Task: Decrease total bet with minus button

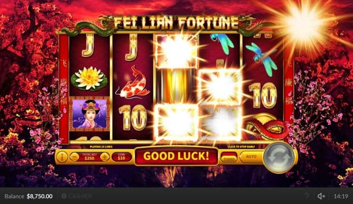Action: 74,157
